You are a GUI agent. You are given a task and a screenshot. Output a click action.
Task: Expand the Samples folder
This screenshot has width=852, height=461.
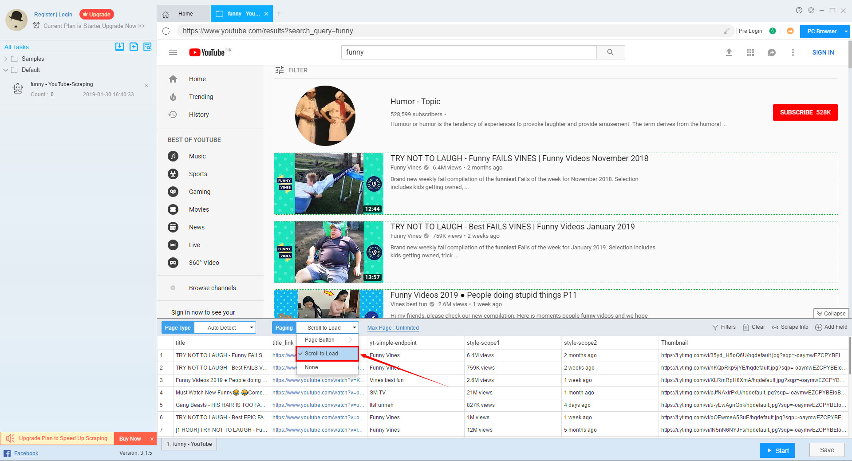pyautogui.click(x=5, y=59)
